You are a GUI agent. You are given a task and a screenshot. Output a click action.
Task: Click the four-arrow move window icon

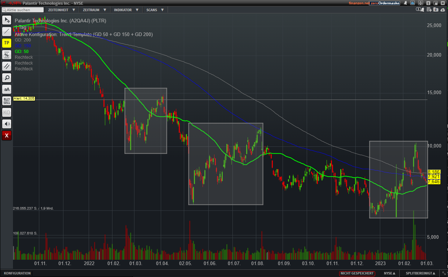tap(421, 3)
